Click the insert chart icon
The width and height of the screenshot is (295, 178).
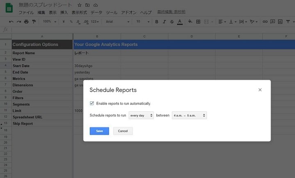click(280, 22)
